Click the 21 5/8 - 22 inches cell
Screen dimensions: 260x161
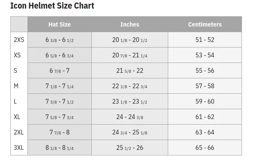[x=130, y=71]
